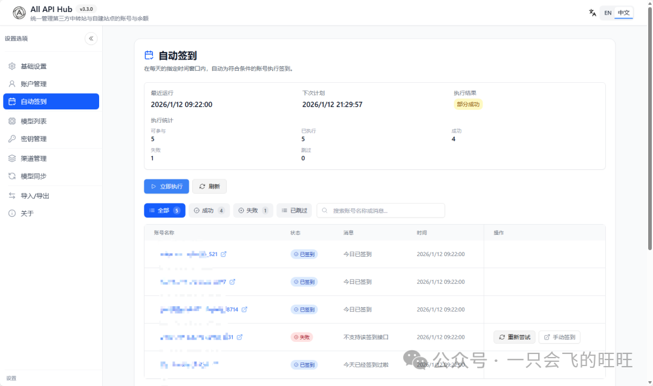Viewport: 653px width, 386px height.
Task: Open 基础设置 in the sidebar
Action: point(34,66)
